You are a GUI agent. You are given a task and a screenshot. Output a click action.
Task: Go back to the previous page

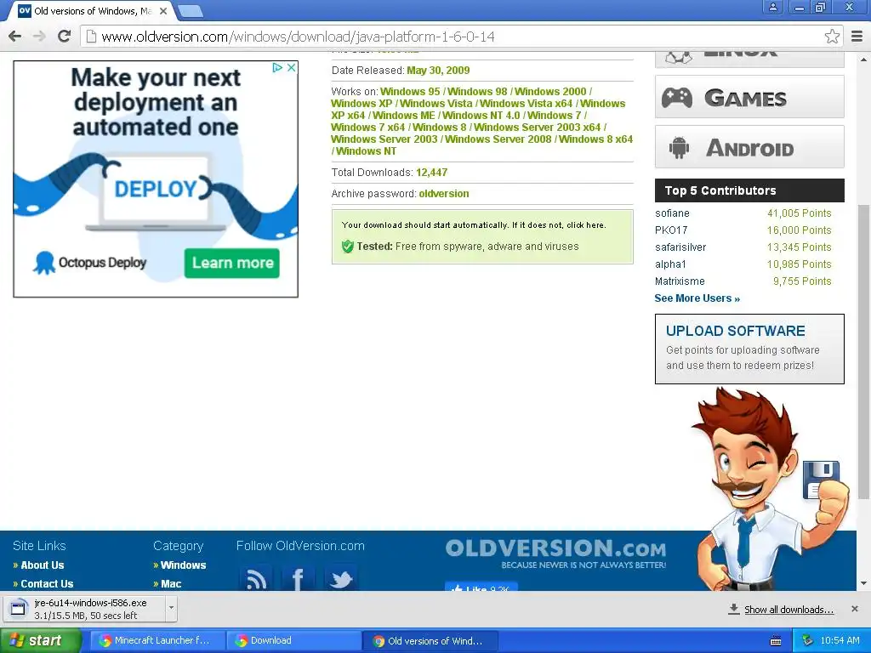(15, 37)
